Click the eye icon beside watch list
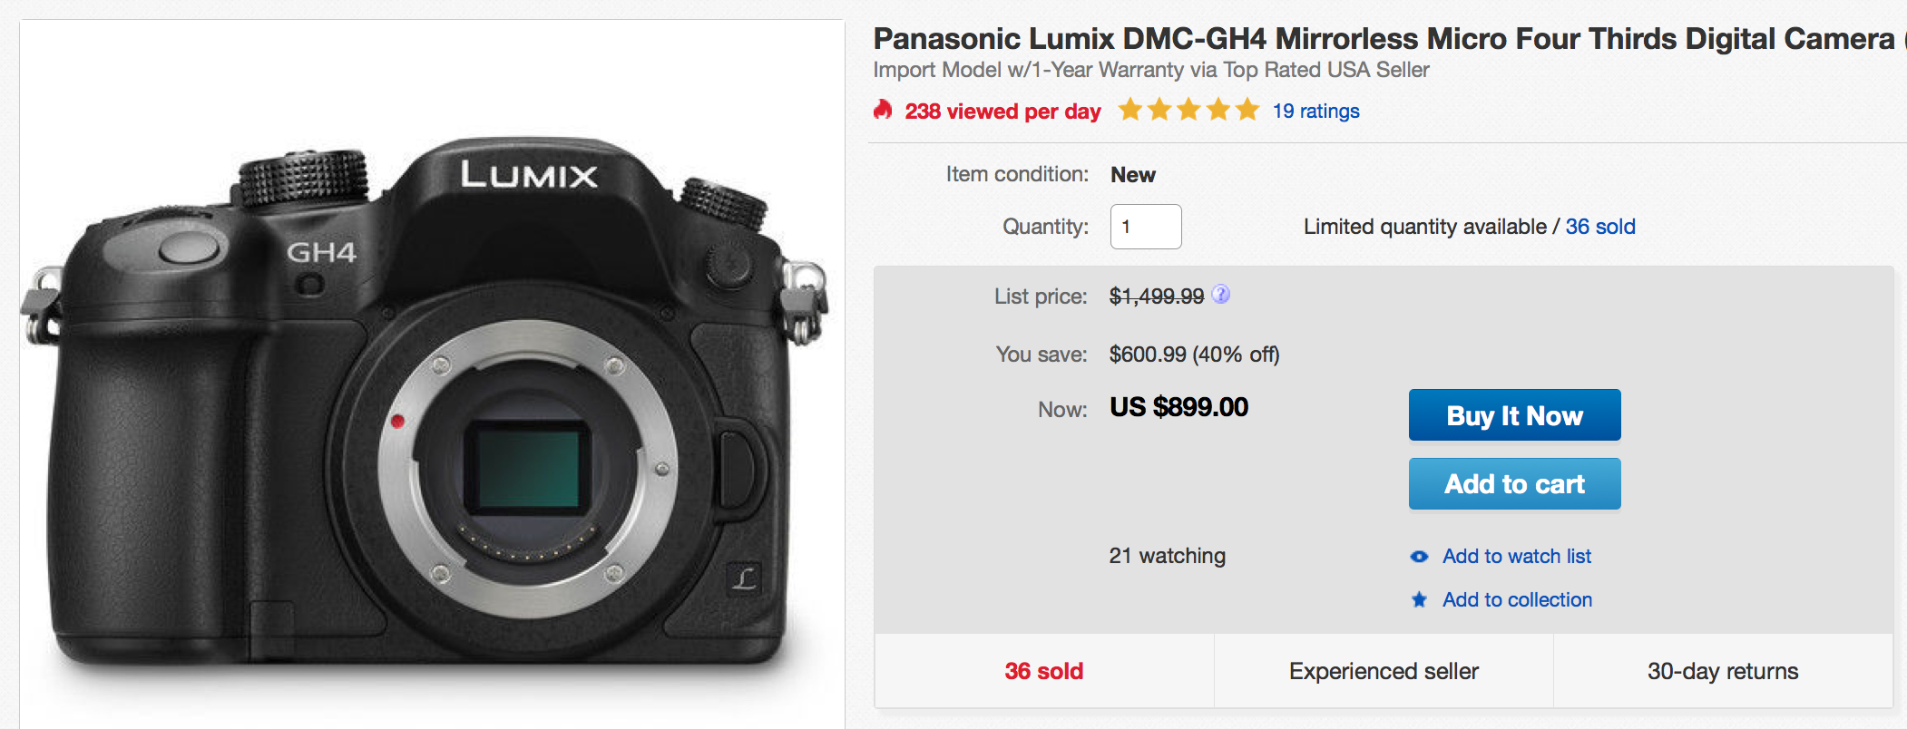Screen dimensions: 1907x729 click(1419, 557)
